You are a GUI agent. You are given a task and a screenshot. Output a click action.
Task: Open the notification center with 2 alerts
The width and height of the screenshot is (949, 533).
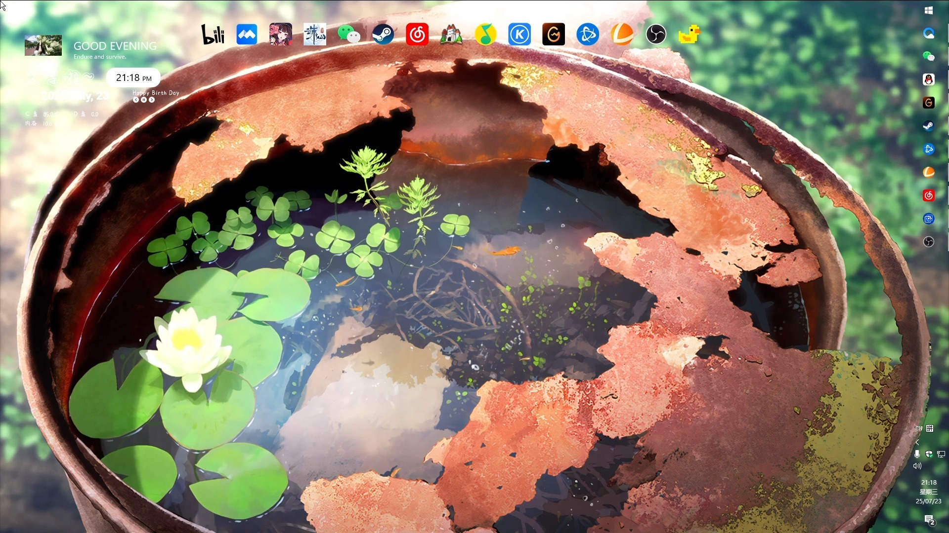(929, 520)
